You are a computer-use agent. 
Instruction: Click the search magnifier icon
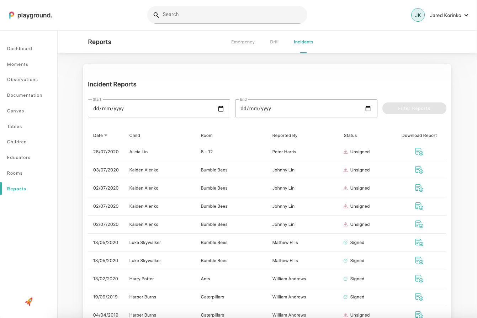[x=156, y=15]
